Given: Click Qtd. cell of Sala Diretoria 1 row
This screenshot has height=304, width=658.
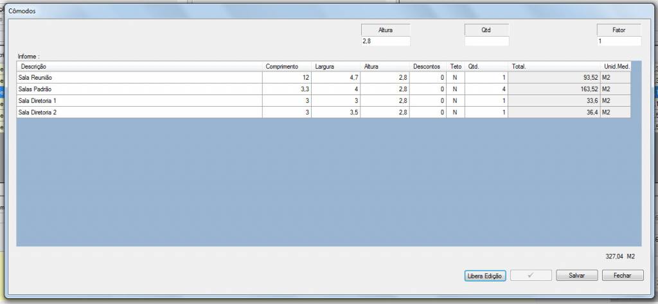Looking at the screenshot, I should click(486, 101).
